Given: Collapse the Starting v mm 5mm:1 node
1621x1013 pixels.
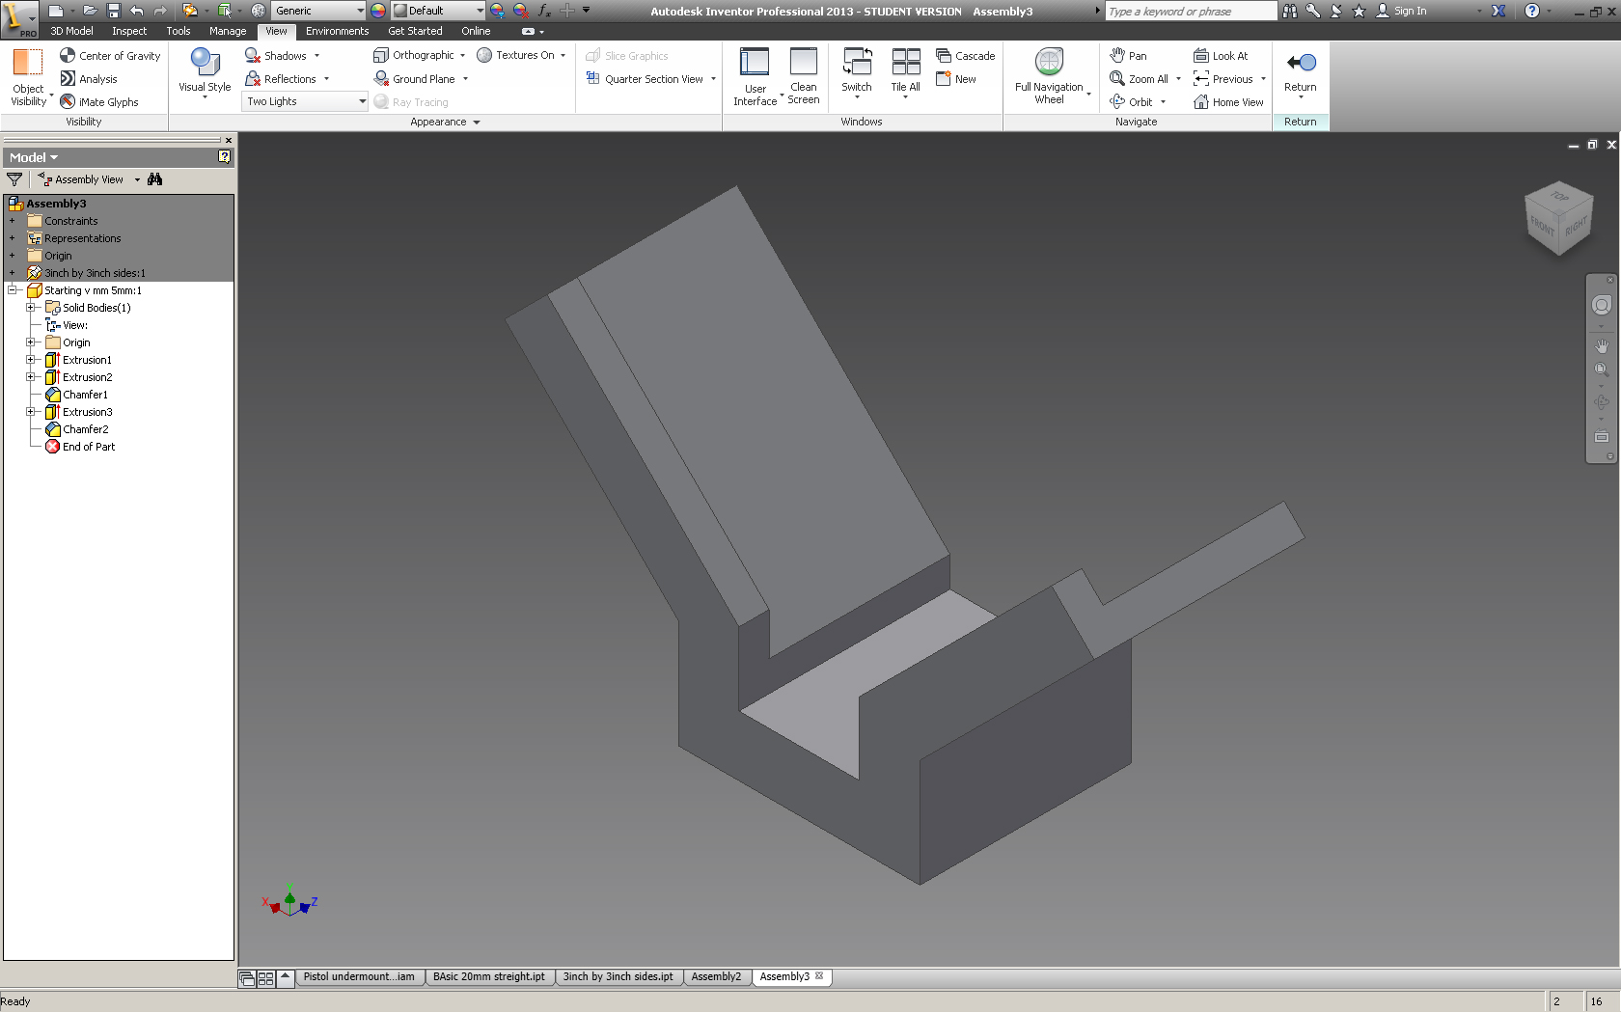Looking at the screenshot, I should 13,290.
